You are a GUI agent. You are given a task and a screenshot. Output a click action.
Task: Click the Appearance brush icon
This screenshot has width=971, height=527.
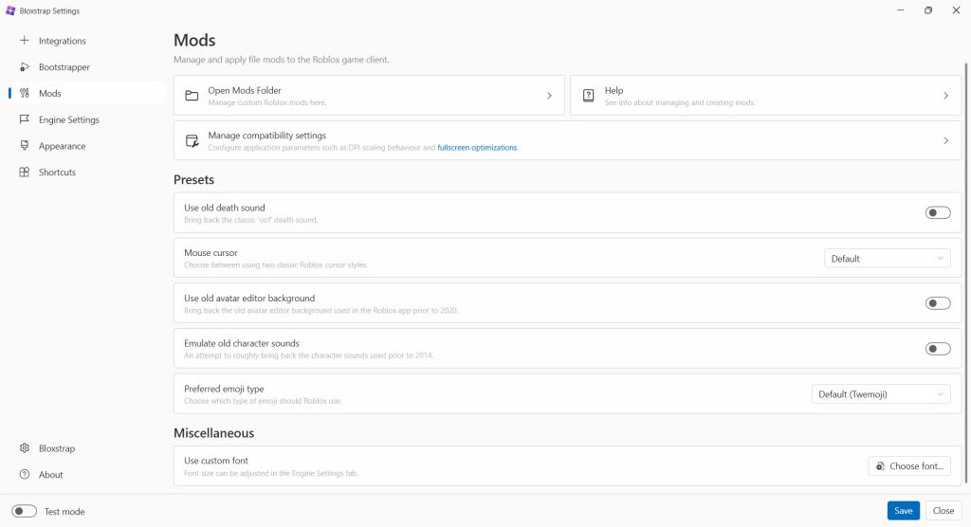coord(24,146)
